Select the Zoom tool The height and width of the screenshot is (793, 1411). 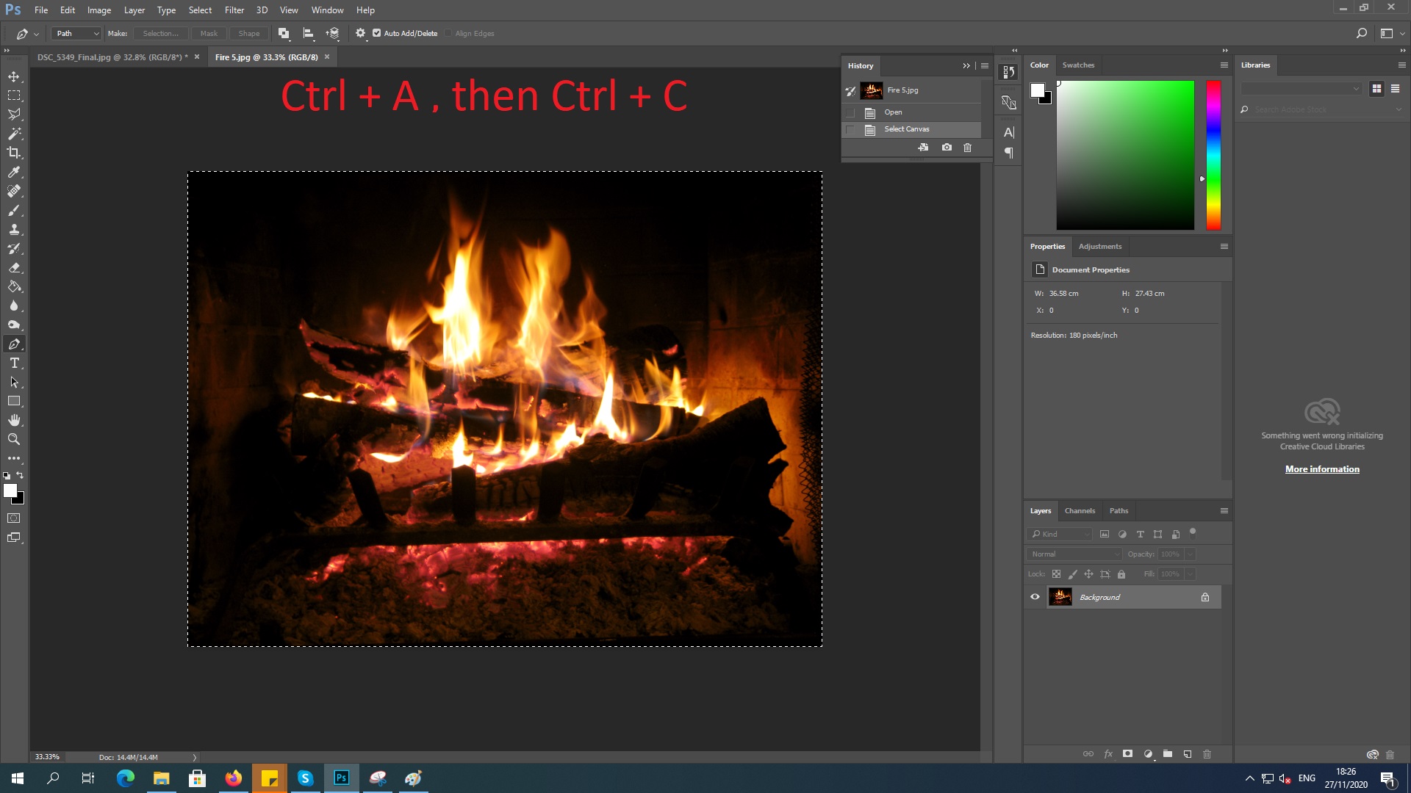(14, 439)
